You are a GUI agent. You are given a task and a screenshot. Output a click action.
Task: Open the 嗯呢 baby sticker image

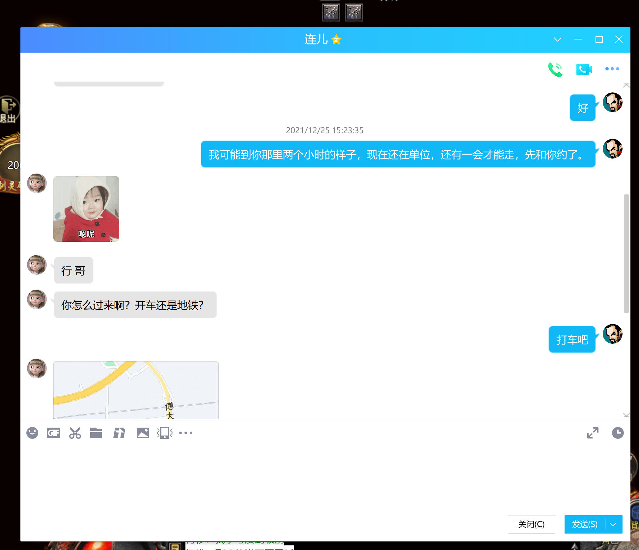[x=86, y=209]
